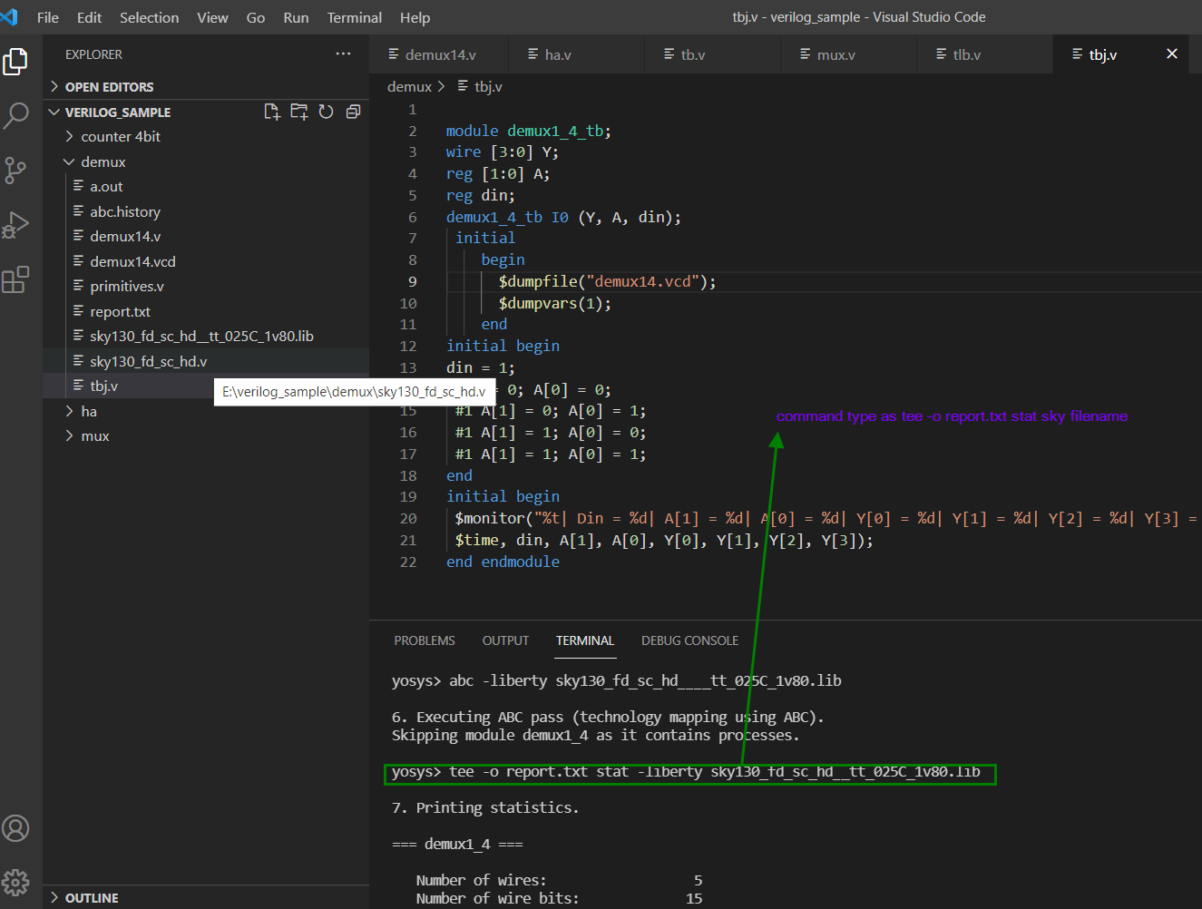Click the demux breadcrumb in editor
Viewport: 1202px width, 909px height.
[409, 87]
